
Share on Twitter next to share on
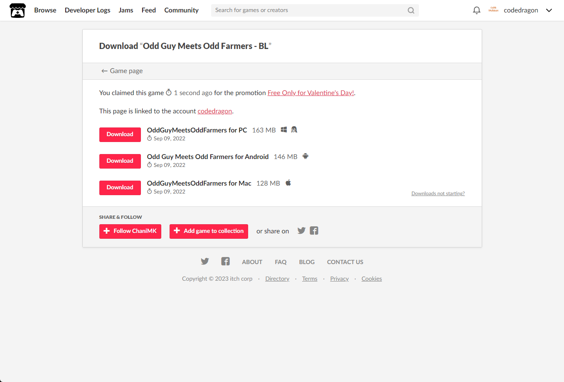tap(301, 230)
